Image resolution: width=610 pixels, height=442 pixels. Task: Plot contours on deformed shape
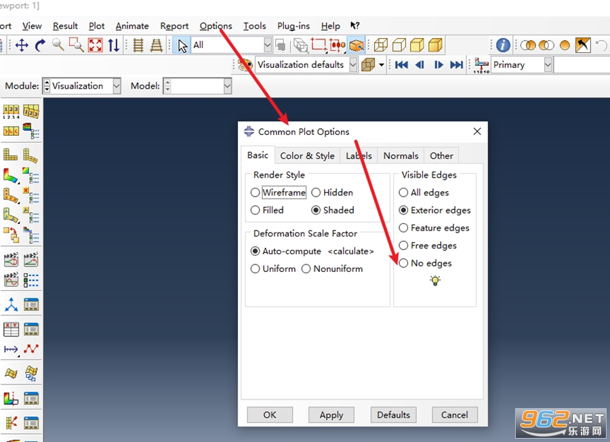10,176
